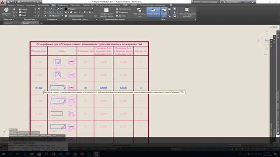Switch to the Главная ribbon tab
Viewport: 280px width, 157px height.
11,5
